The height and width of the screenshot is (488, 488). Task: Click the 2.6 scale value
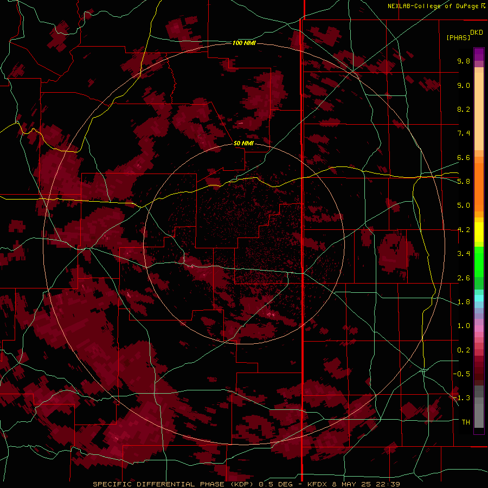click(464, 278)
